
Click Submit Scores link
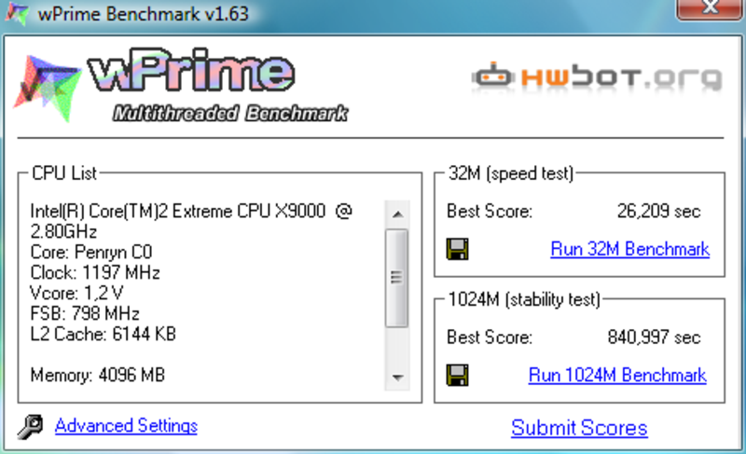pyautogui.click(x=579, y=428)
